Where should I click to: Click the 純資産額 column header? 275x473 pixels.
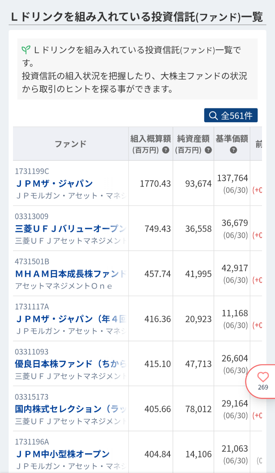[193, 144]
